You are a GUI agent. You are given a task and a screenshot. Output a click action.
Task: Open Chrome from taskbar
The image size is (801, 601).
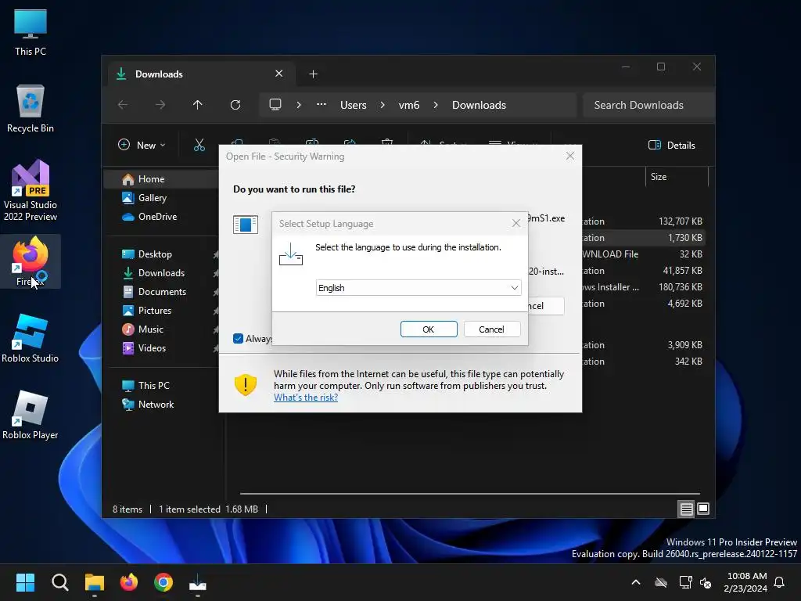point(163,582)
